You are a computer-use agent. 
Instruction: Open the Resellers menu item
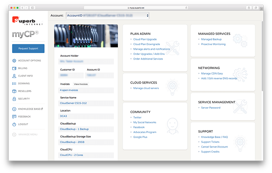pos(25,91)
